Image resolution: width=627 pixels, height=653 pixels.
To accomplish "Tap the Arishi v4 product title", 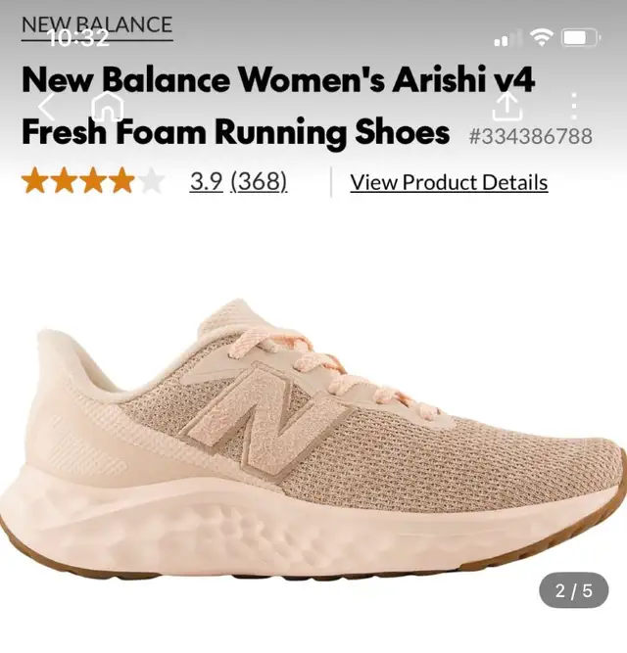I will point(277,106).
